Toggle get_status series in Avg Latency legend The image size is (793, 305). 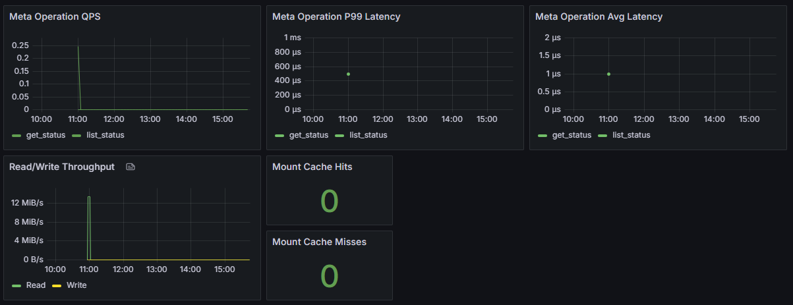571,135
